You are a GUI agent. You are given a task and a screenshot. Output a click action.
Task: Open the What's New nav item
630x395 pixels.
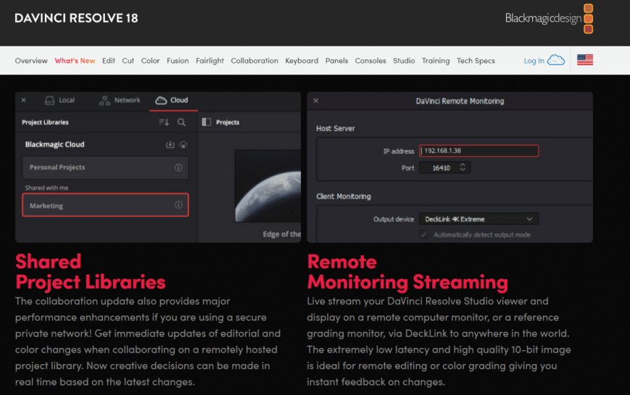coord(75,61)
